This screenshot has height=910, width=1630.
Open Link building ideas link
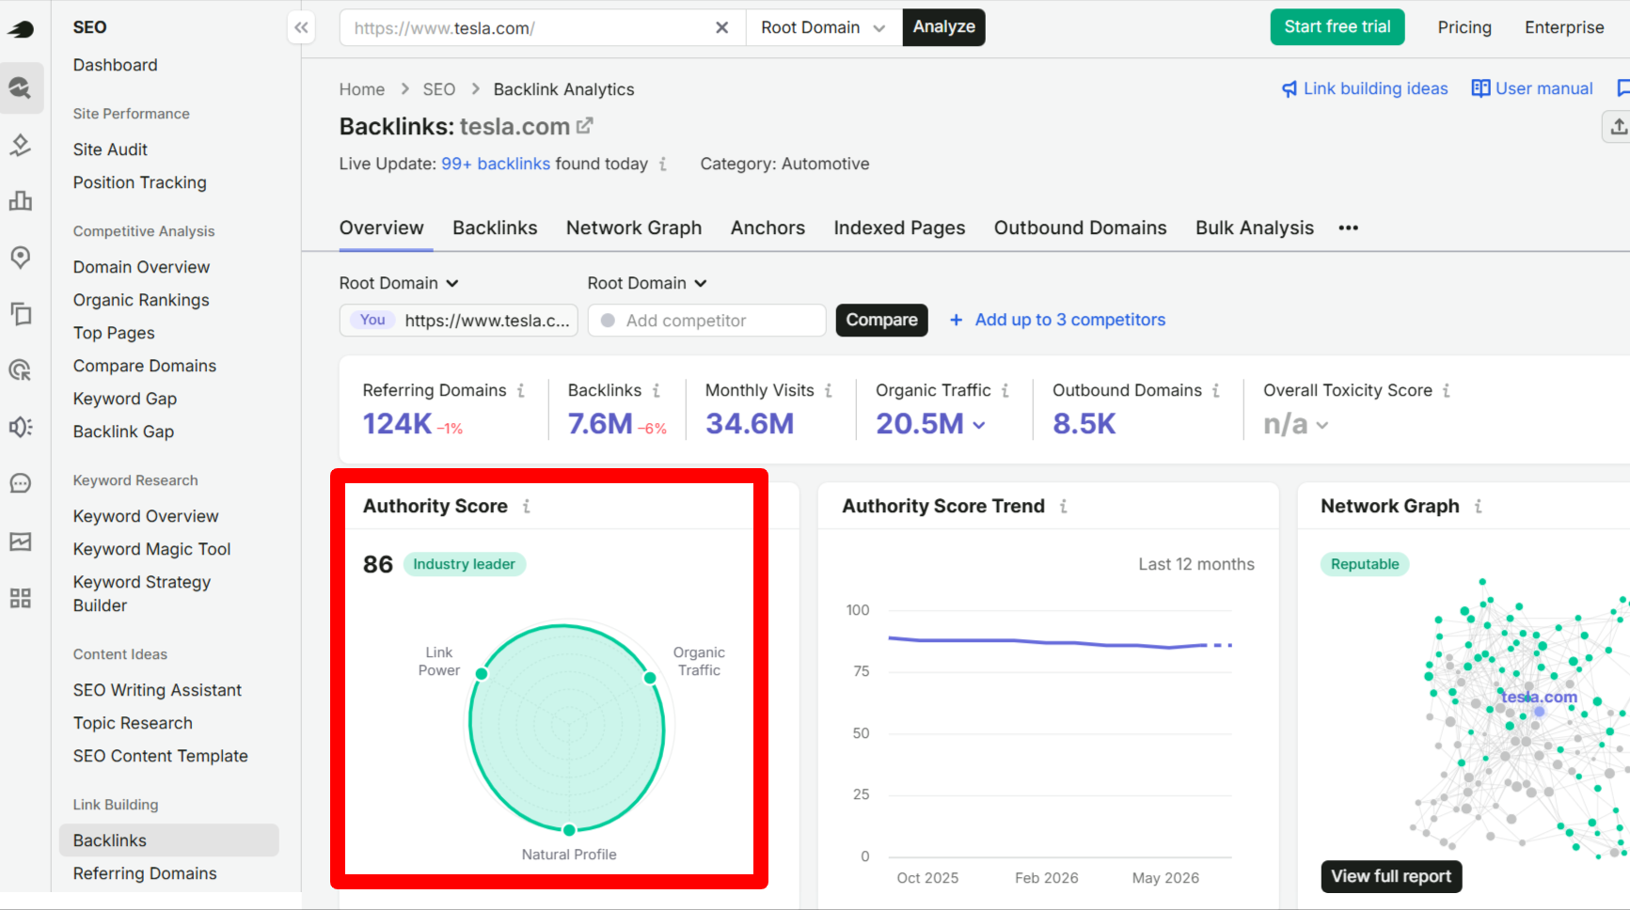pyautogui.click(x=1365, y=88)
